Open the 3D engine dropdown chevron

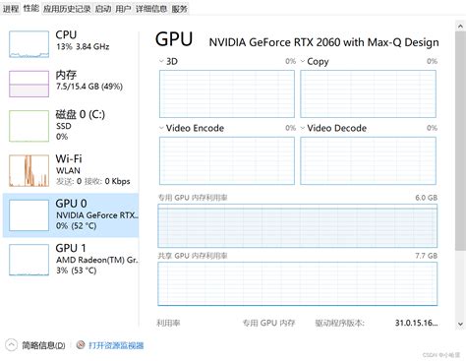tap(161, 61)
